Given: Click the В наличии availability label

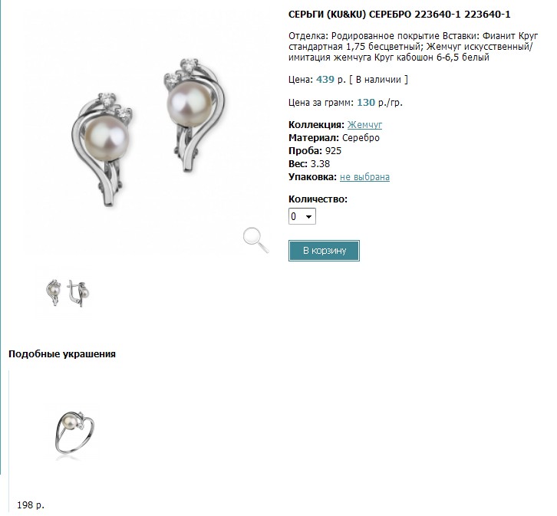Looking at the screenshot, I should [x=378, y=80].
